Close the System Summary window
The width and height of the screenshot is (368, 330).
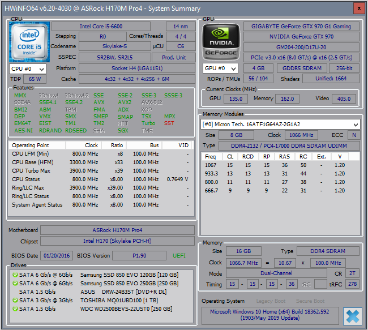(359, 8)
